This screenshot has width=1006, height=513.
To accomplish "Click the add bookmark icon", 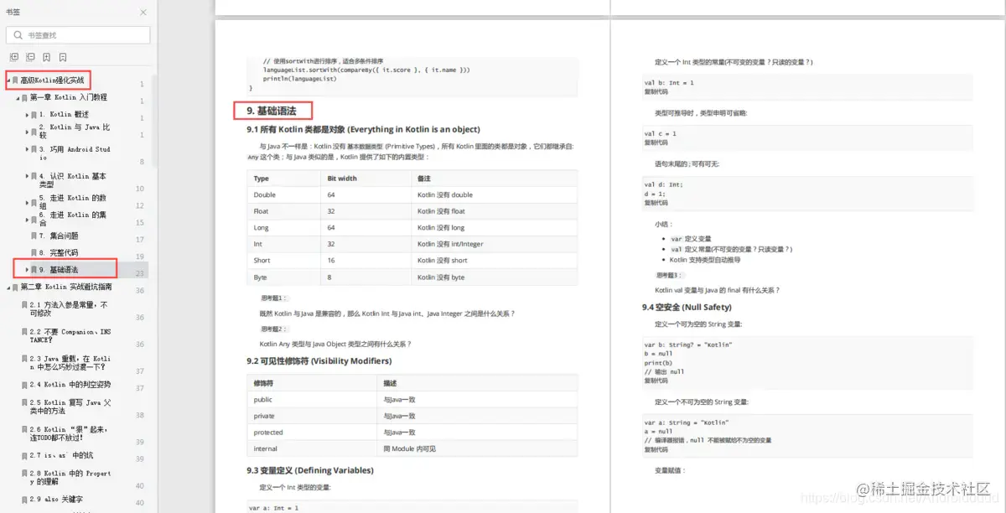I will 46,57.
